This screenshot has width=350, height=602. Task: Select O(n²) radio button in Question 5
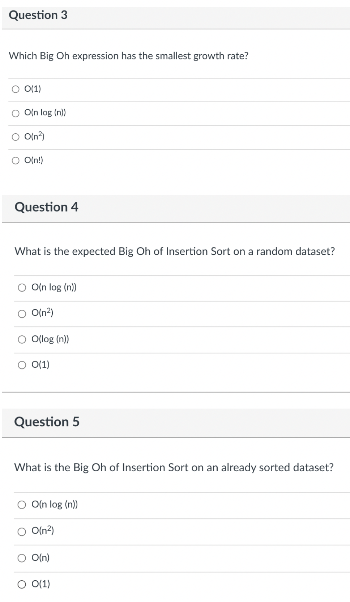tap(22, 531)
